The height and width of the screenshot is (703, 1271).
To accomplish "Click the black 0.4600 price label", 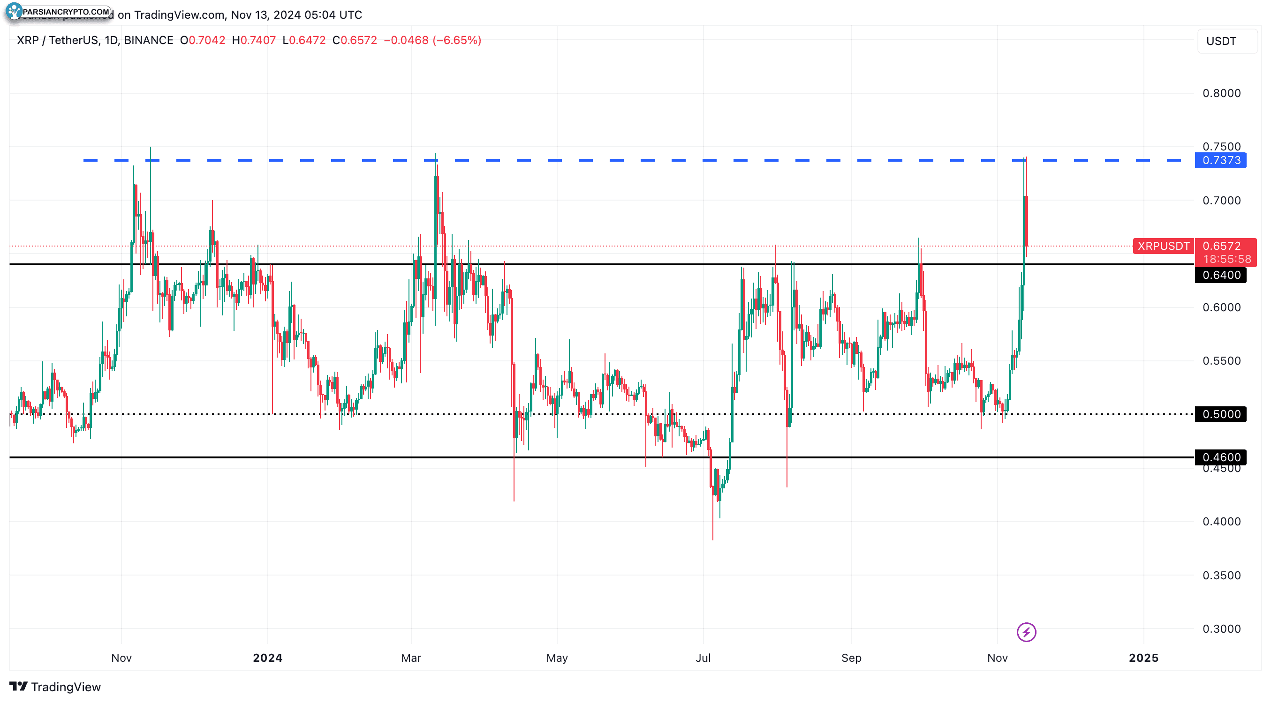I will coord(1221,457).
